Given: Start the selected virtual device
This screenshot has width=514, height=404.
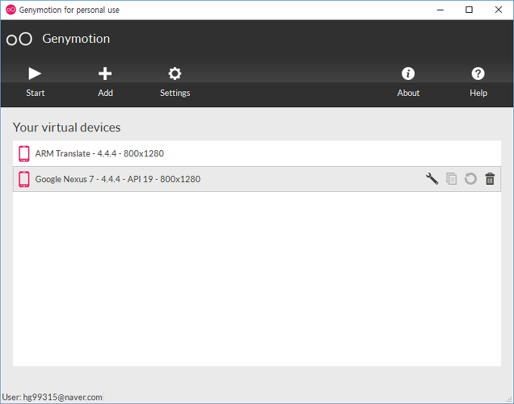Looking at the screenshot, I should point(35,82).
